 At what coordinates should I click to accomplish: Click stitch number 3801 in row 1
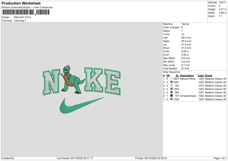pyautogui.click(x=176, y=79)
